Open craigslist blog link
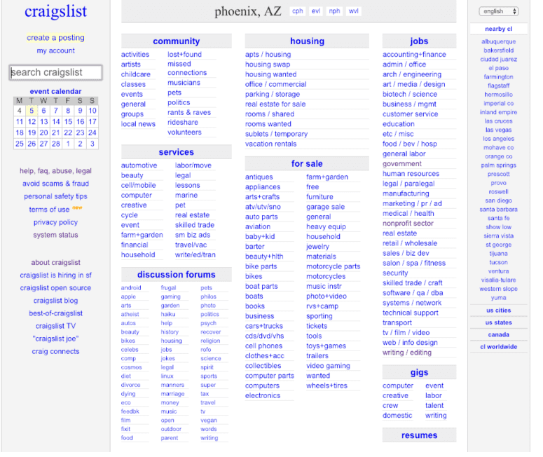Viewport: 543px width, 457px height. click(x=55, y=301)
